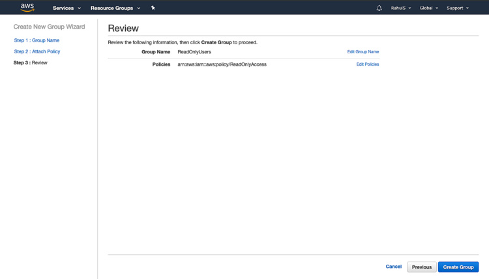The height and width of the screenshot is (279, 489).
Task: Click the Edit Group Name link
Action: [x=363, y=52]
